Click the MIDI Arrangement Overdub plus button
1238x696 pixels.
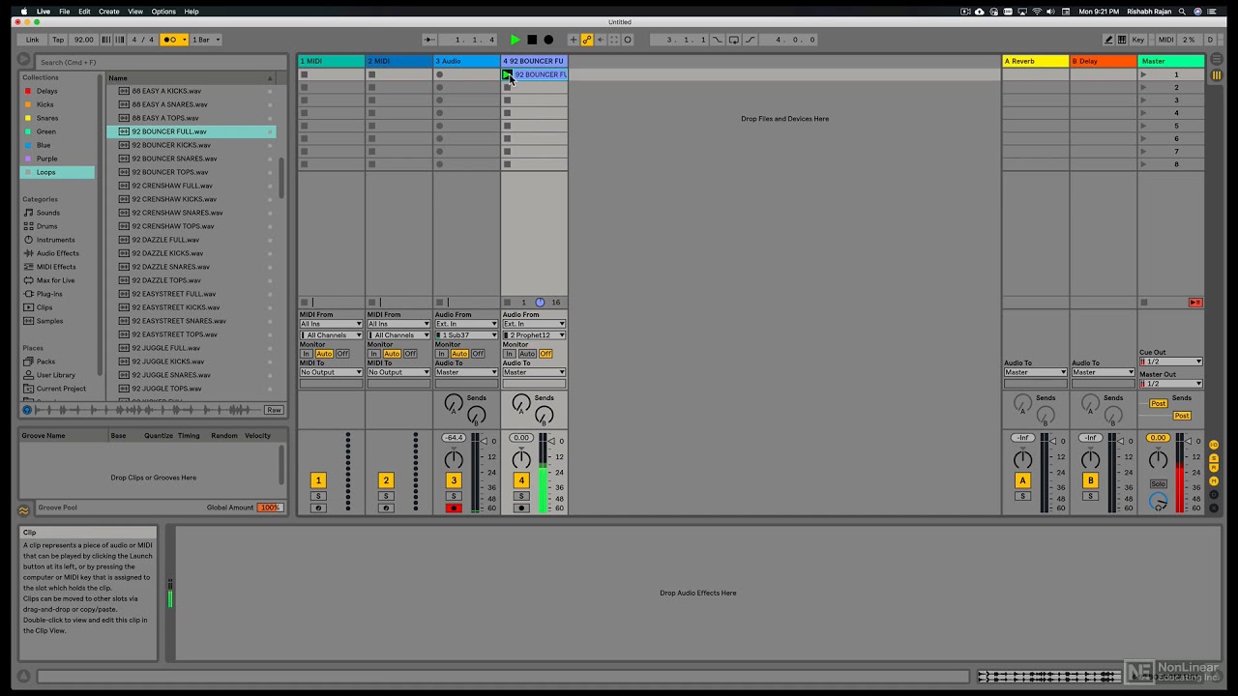573,40
